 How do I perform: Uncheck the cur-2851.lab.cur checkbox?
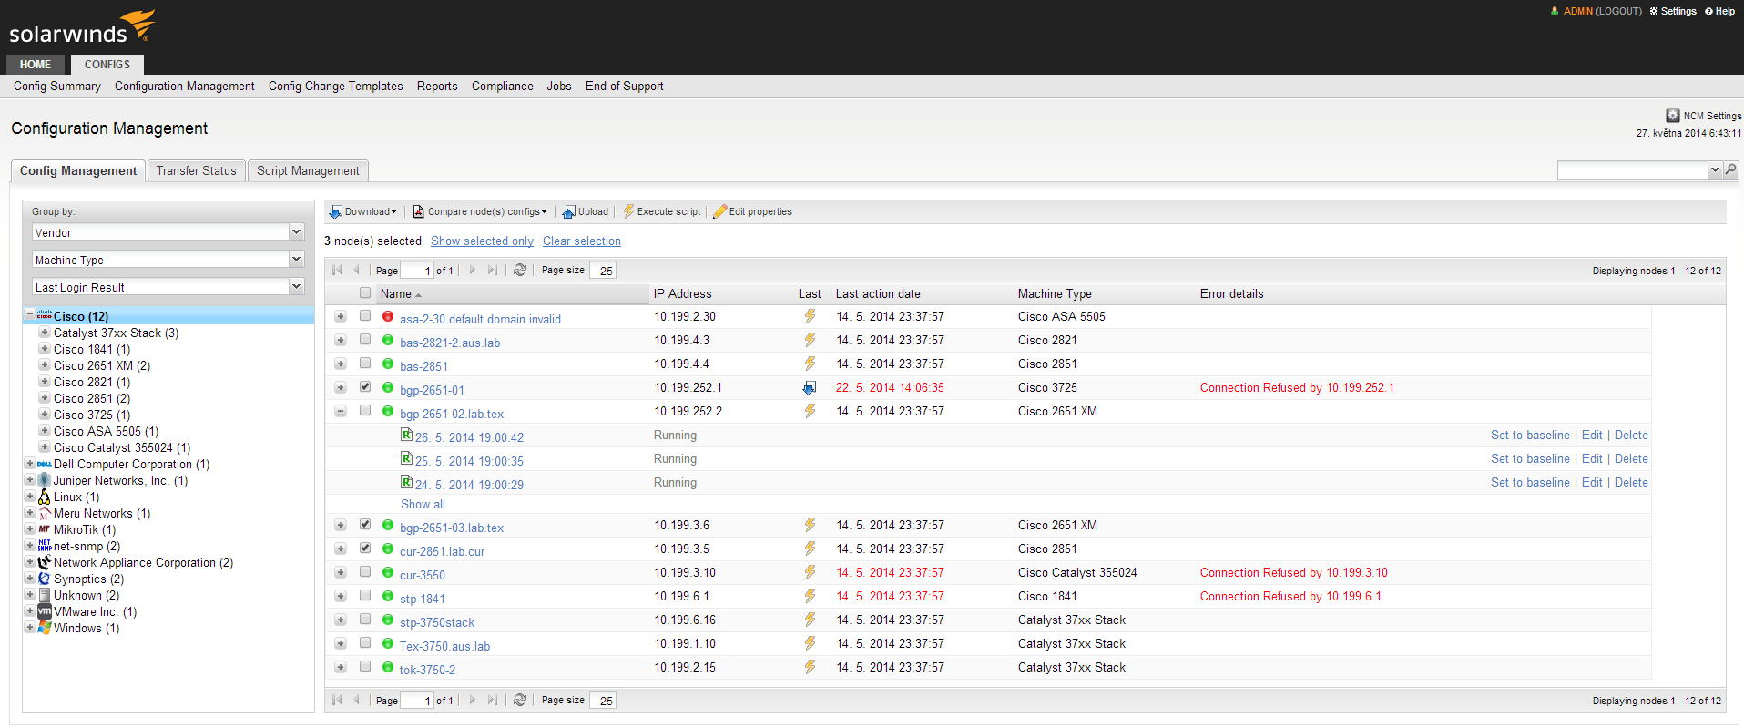click(365, 548)
